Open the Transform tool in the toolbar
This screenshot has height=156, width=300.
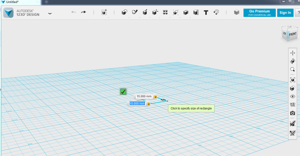click(x=104, y=12)
